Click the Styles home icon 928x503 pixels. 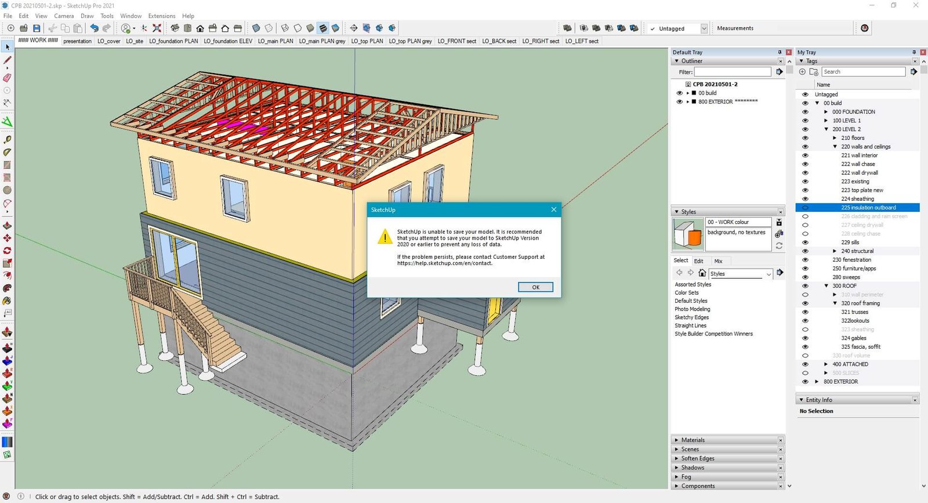pos(702,273)
